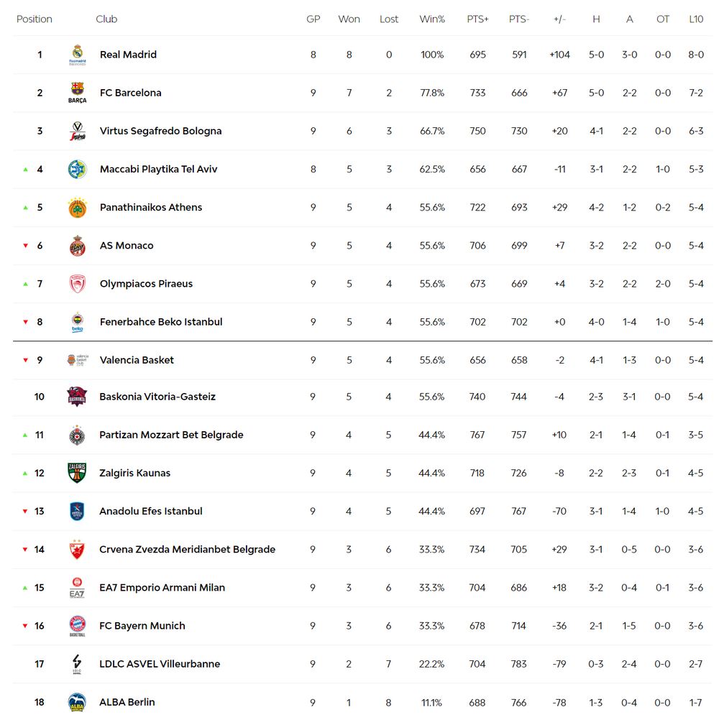Open Anadolu Efes Istanbul club link

click(151, 512)
